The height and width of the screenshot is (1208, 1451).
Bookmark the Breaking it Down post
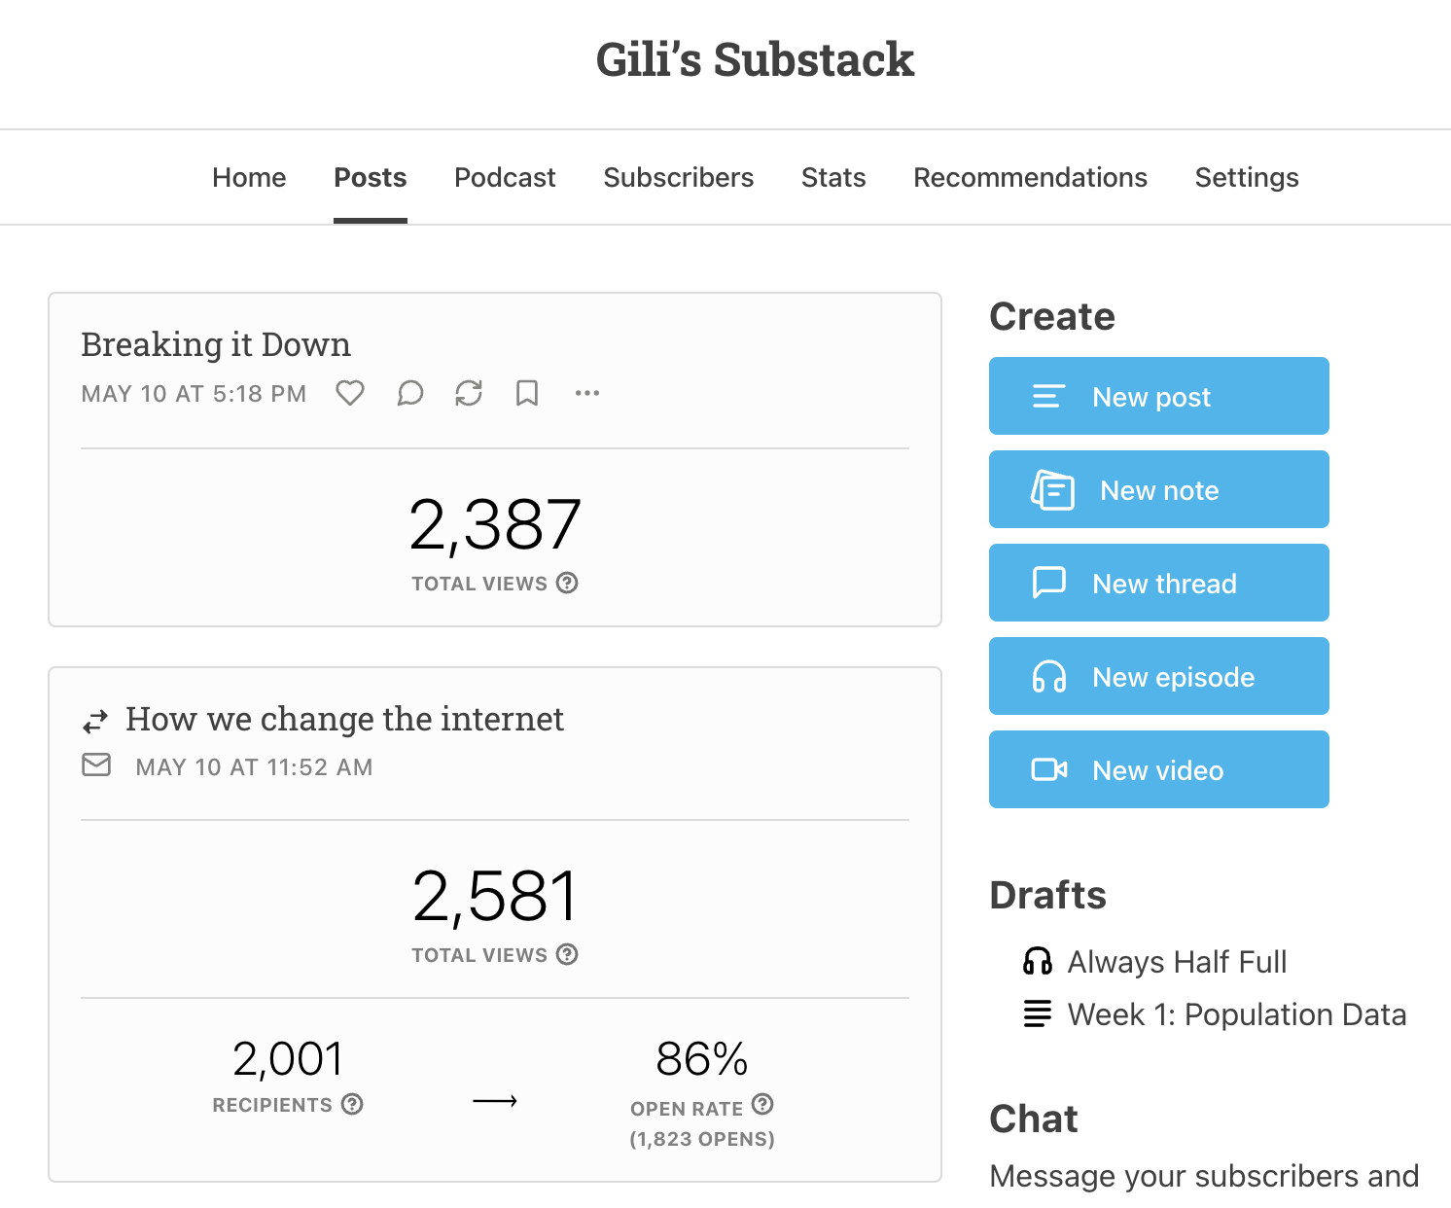(526, 393)
